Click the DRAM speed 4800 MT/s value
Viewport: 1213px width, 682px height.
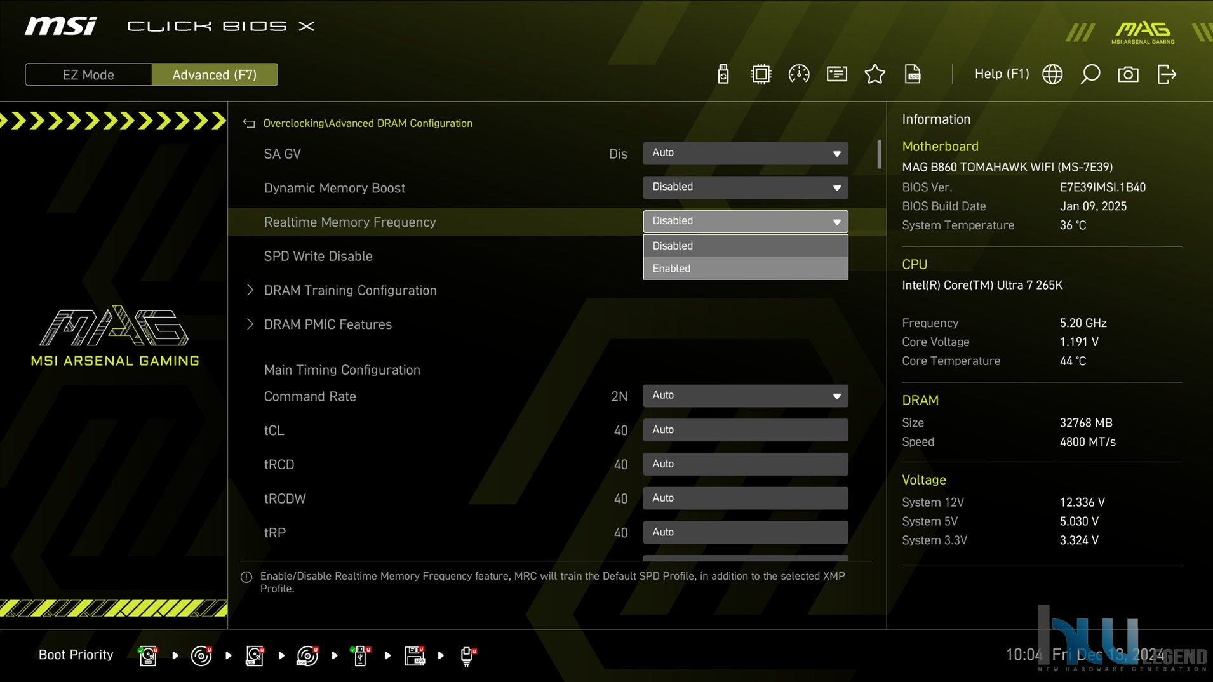pos(1087,442)
